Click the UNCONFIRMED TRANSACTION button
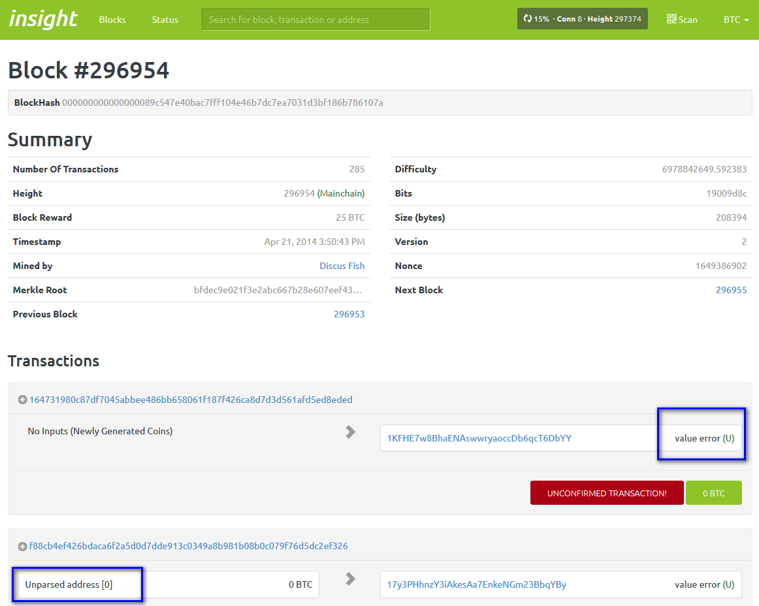 [x=606, y=492]
